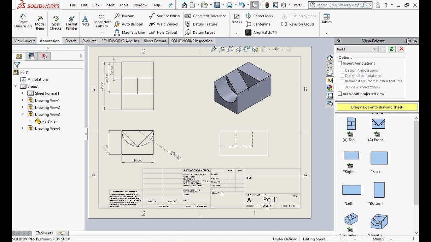This screenshot has width=431, height=242.
Task: Toggle the Design Annotations checkbox
Action: click(x=342, y=70)
